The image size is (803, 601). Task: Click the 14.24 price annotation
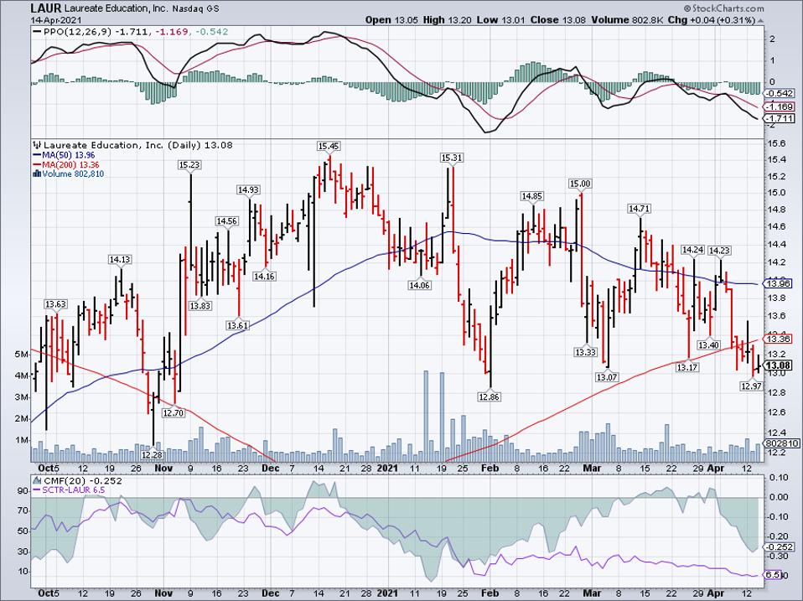click(692, 250)
